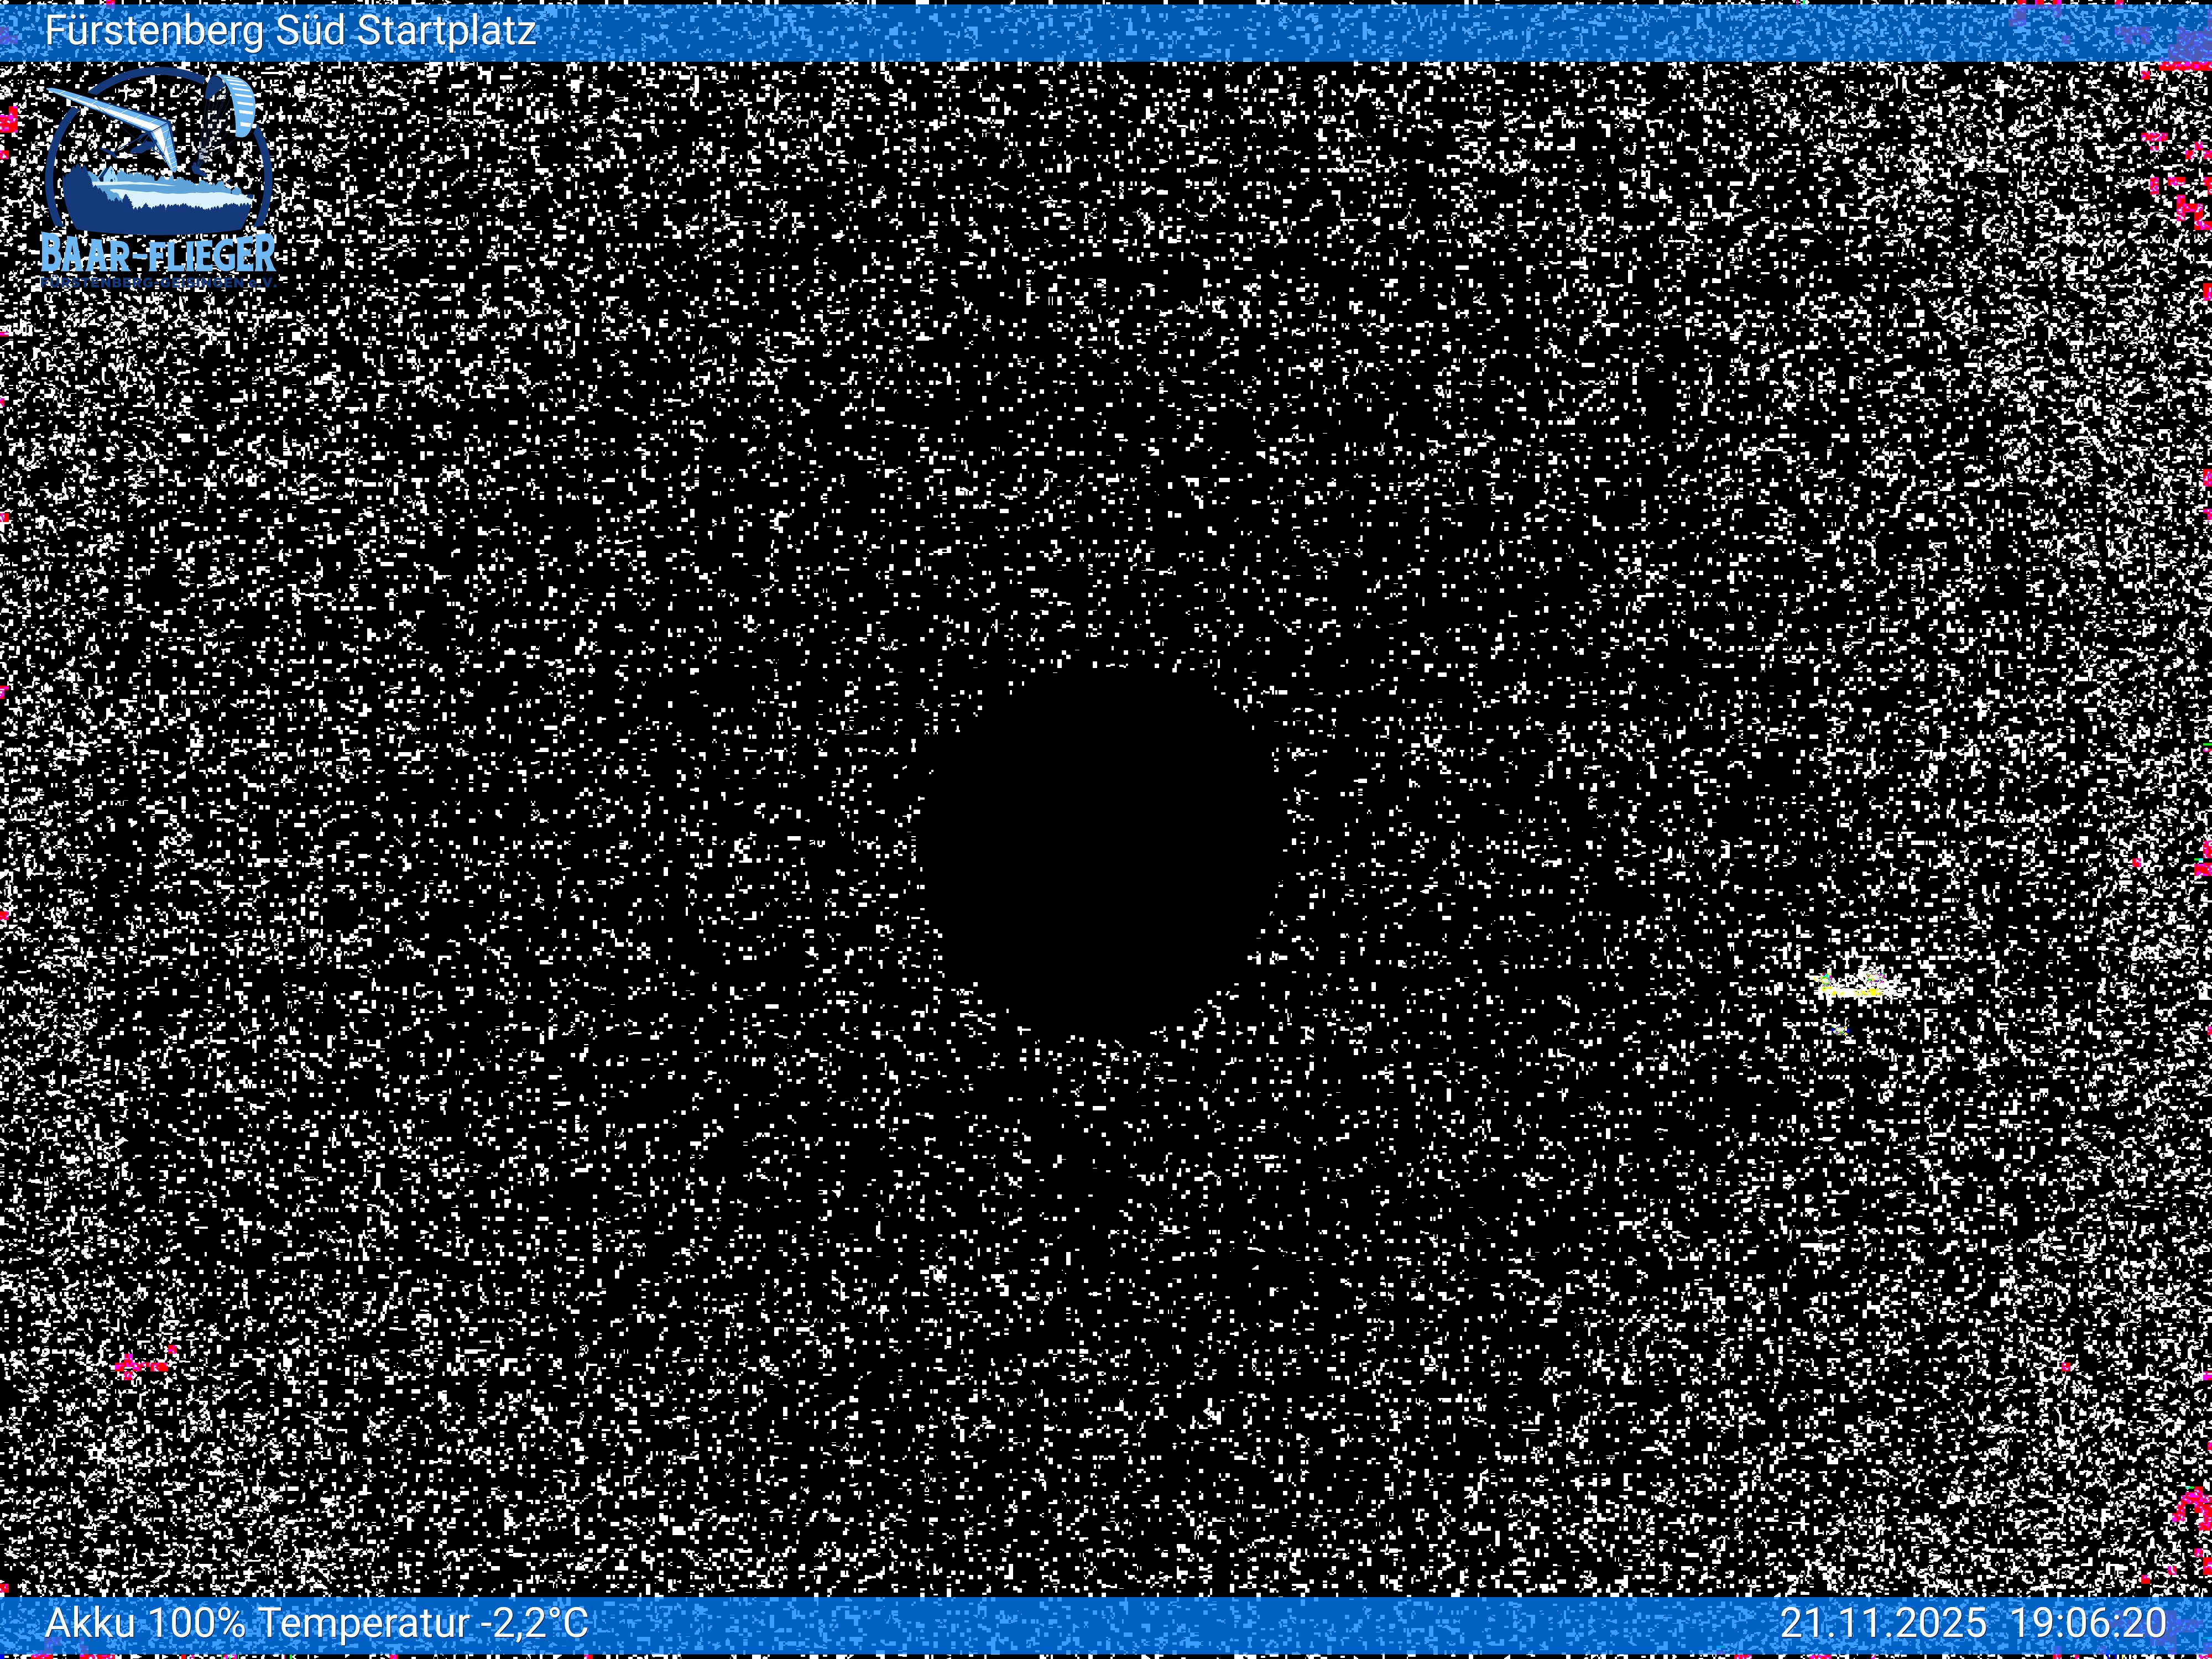This screenshot has width=2212, height=1659.
Task: Click the Akku 100% battery reading
Action: pyautogui.click(x=145, y=1622)
